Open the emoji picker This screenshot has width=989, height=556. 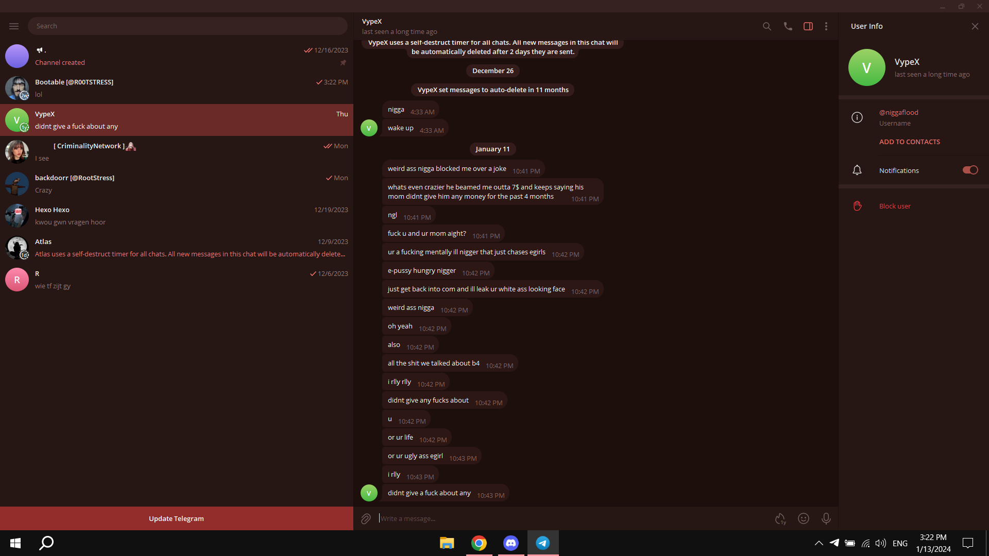point(804,518)
